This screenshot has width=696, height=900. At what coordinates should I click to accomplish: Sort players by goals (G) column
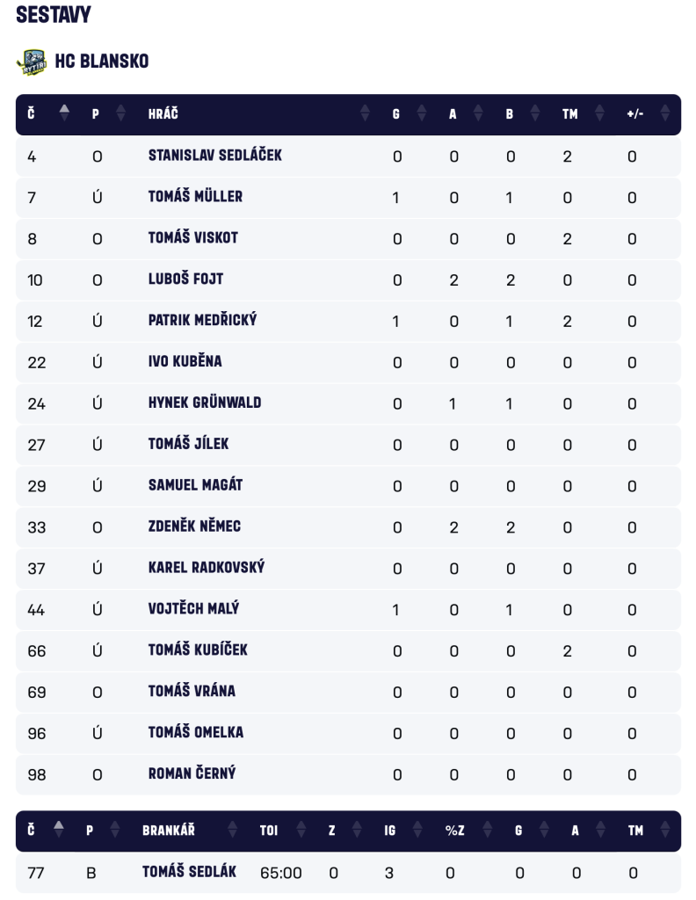pos(421,114)
